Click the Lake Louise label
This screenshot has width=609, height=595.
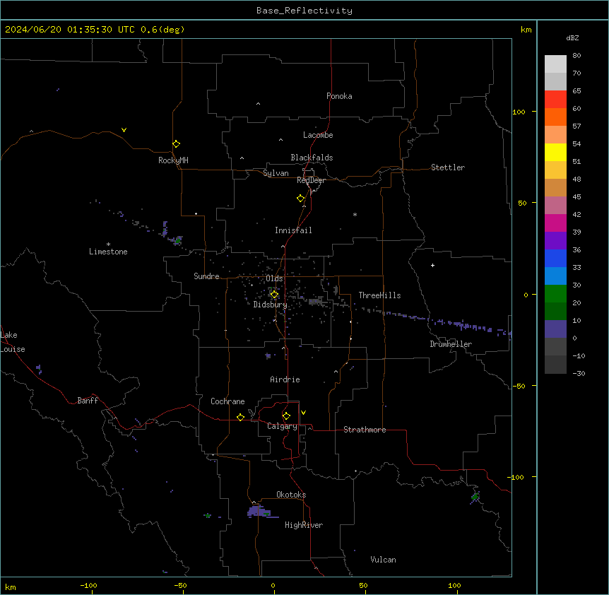(x=13, y=342)
